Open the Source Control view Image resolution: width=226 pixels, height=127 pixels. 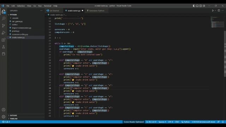point(4,26)
